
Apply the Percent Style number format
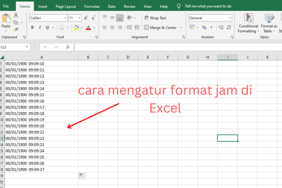pos(204,28)
